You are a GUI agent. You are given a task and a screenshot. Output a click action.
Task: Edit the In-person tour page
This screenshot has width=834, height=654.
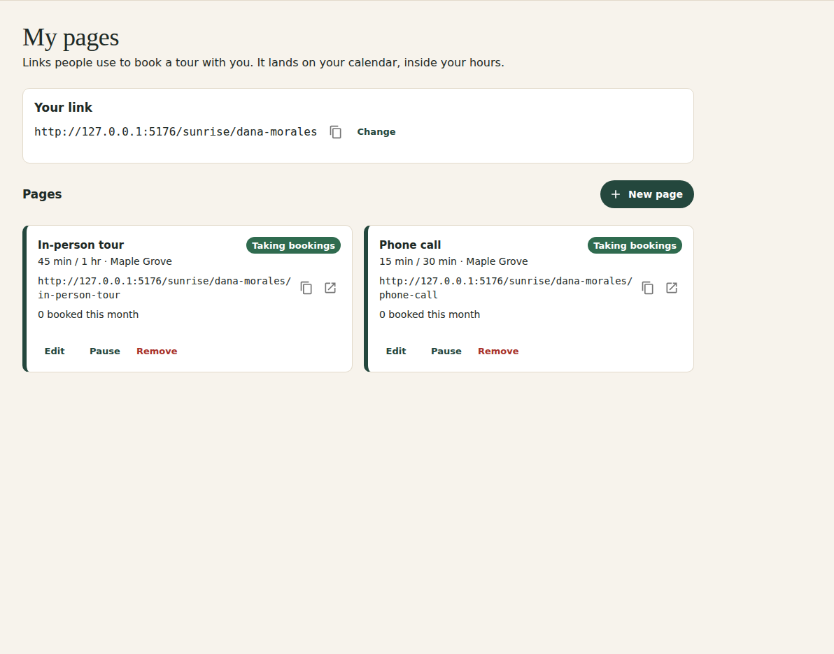[55, 351]
